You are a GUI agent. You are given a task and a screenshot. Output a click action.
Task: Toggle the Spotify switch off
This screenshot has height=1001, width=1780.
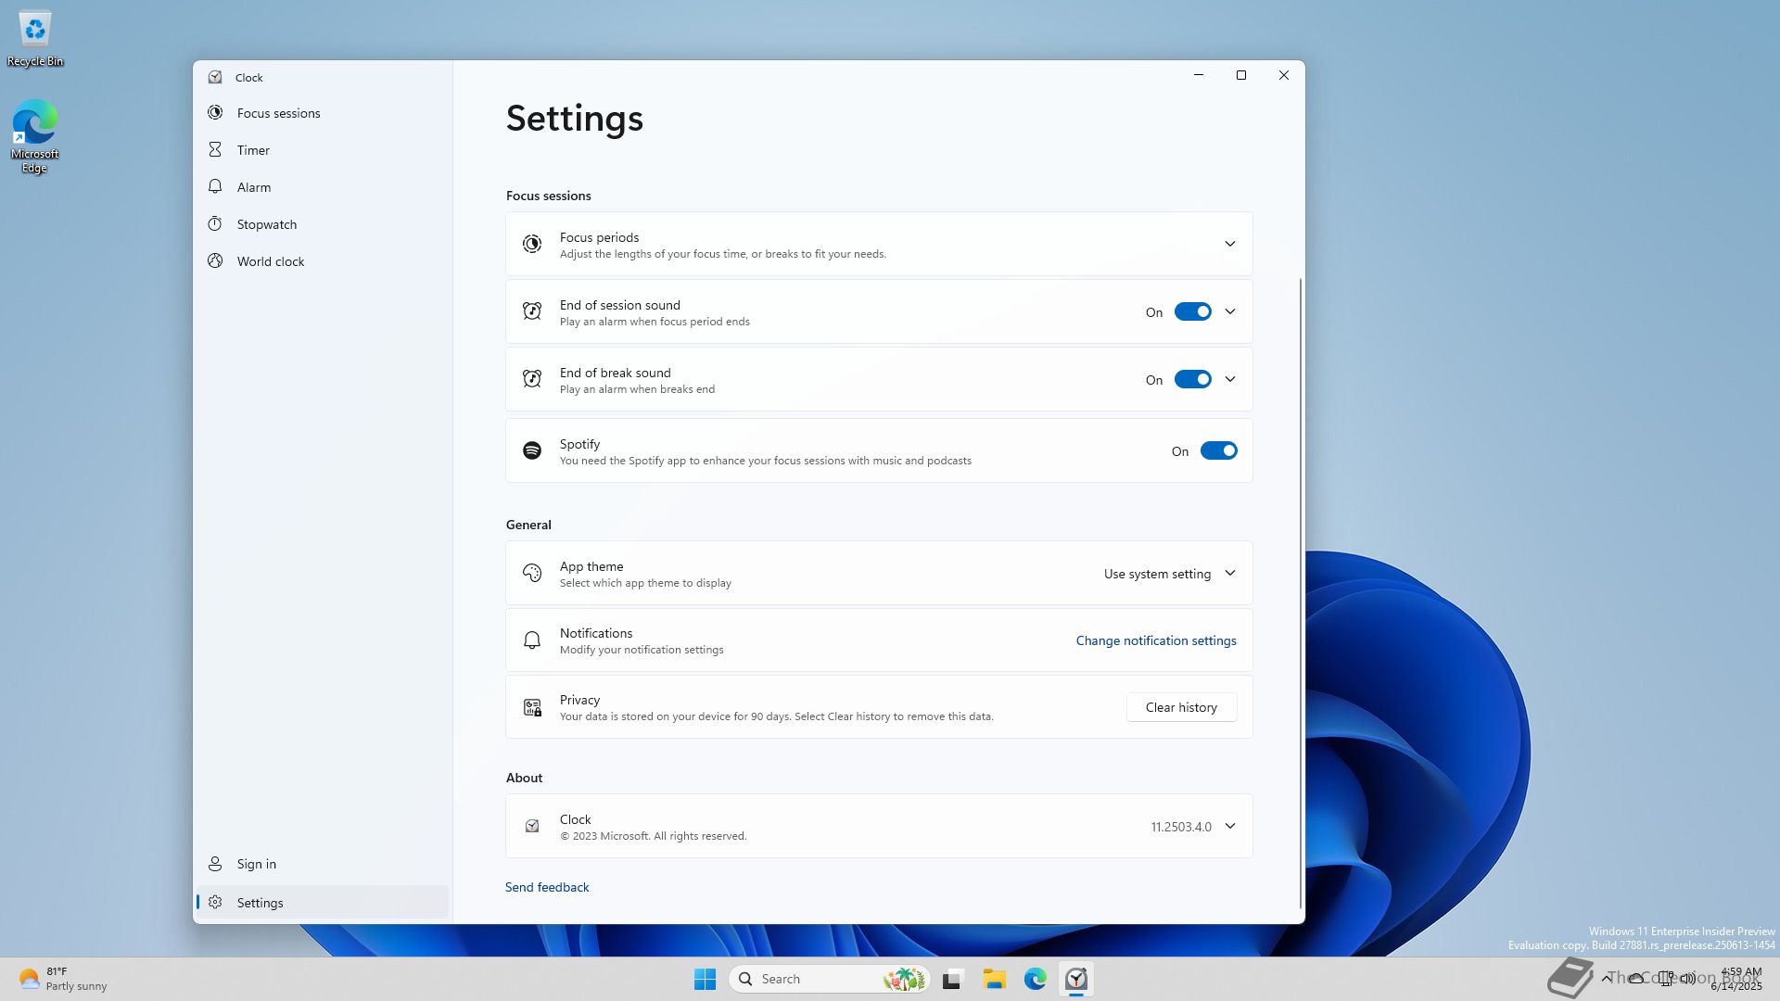coord(1218,451)
